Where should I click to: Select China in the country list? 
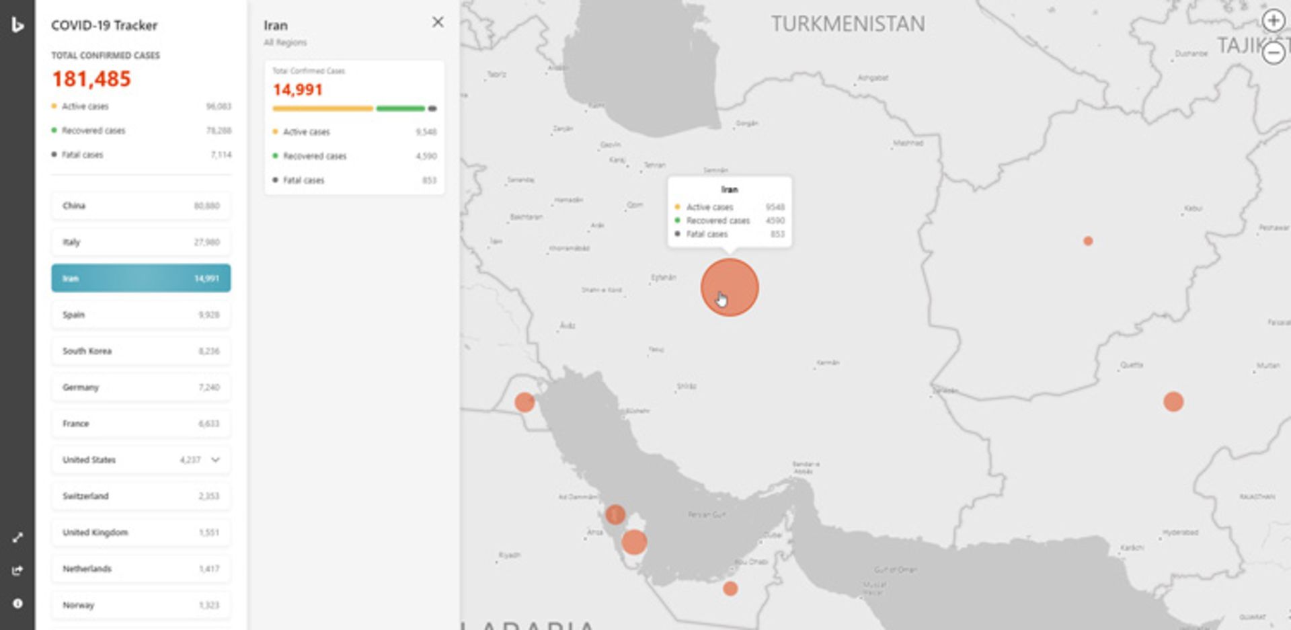coord(141,206)
